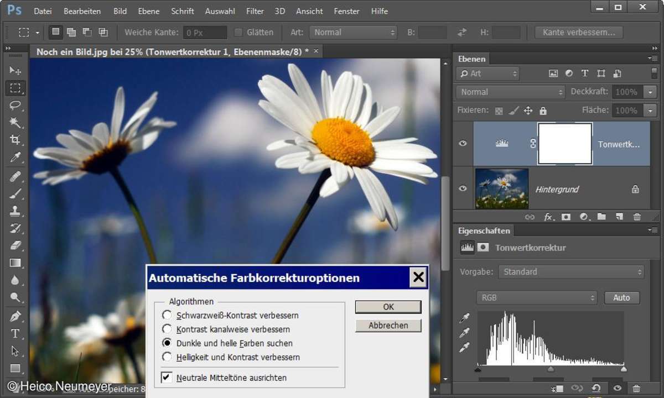Select Dunkle und helle Farben suchen option
664x398 pixels.
click(x=167, y=343)
